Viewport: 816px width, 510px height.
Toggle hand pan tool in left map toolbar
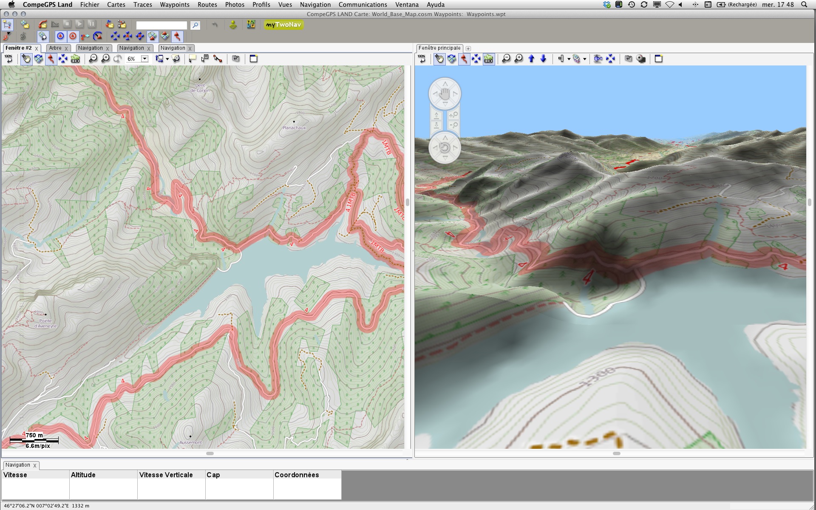tap(26, 59)
